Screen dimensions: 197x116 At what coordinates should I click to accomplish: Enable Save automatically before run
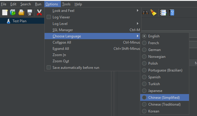(x=49, y=67)
